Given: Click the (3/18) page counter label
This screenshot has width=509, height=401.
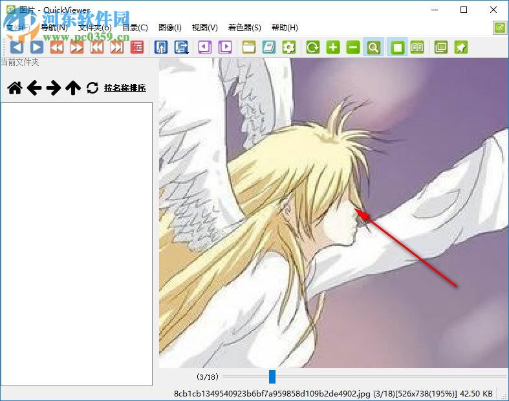Looking at the screenshot, I should coord(208,376).
